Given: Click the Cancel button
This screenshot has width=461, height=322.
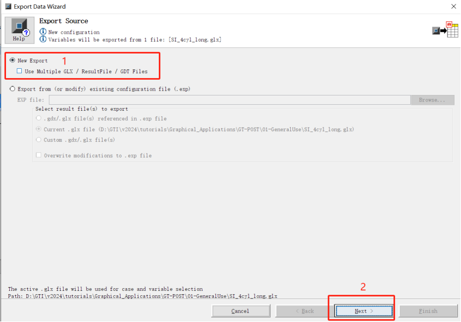Looking at the screenshot, I should pos(241,311).
